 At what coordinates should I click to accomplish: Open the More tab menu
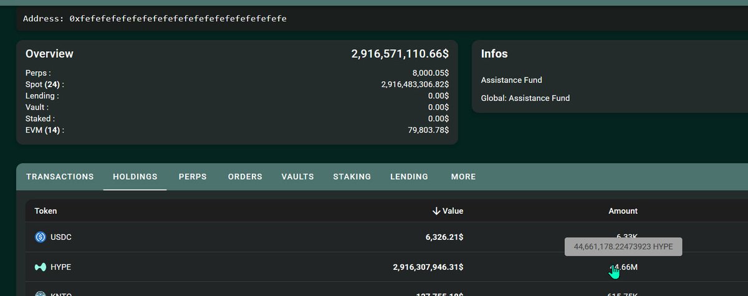click(x=463, y=177)
